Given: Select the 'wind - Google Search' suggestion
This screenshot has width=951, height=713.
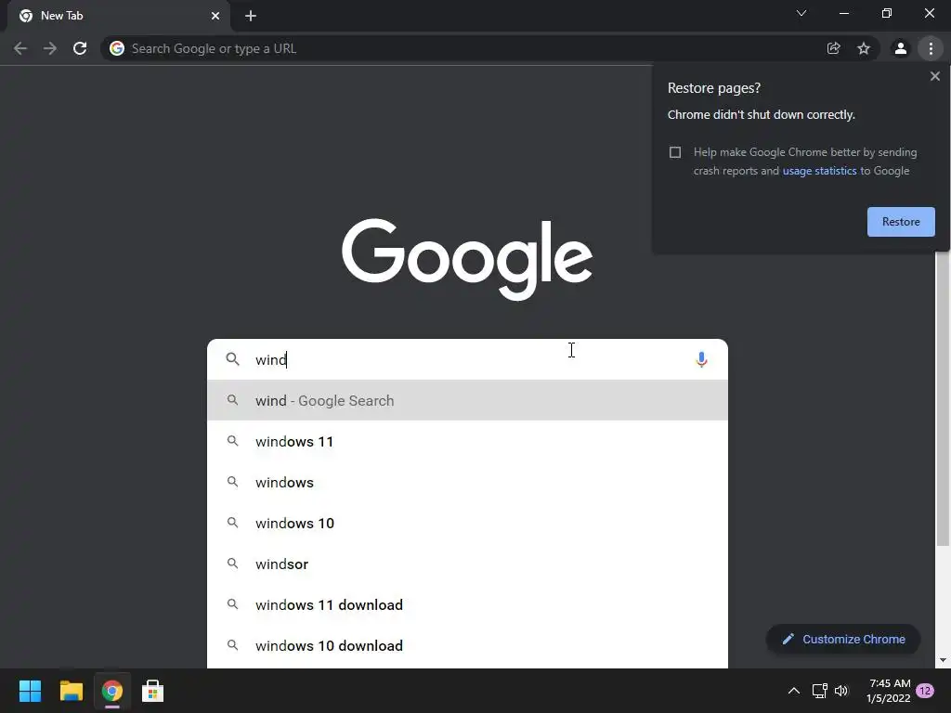Looking at the screenshot, I should tap(467, 400).
